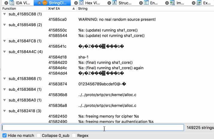Viewport: 214px width, 139px height.
Task: Select xref address 4158550c
Action: 58,30
